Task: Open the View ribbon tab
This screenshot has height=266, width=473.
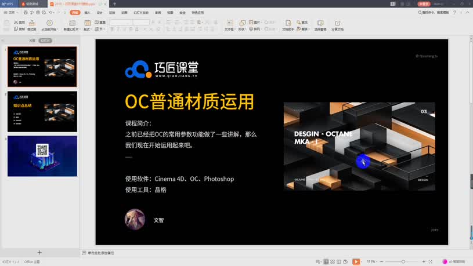Action: pos(170,13)
